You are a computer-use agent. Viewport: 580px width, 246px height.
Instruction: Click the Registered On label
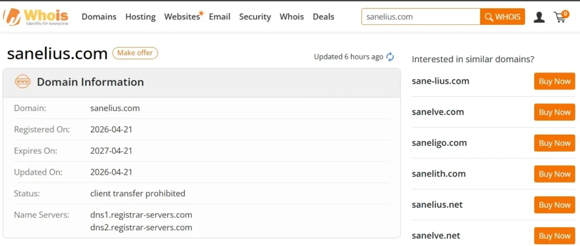42,130
